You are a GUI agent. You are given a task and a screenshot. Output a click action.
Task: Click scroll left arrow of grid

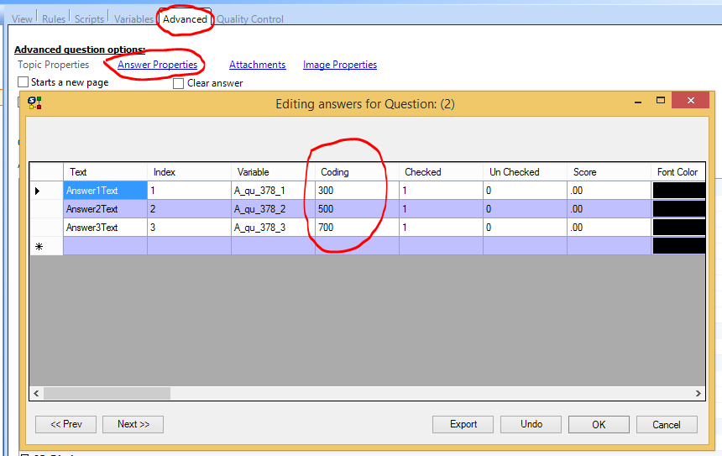click(x=36, y=393)
